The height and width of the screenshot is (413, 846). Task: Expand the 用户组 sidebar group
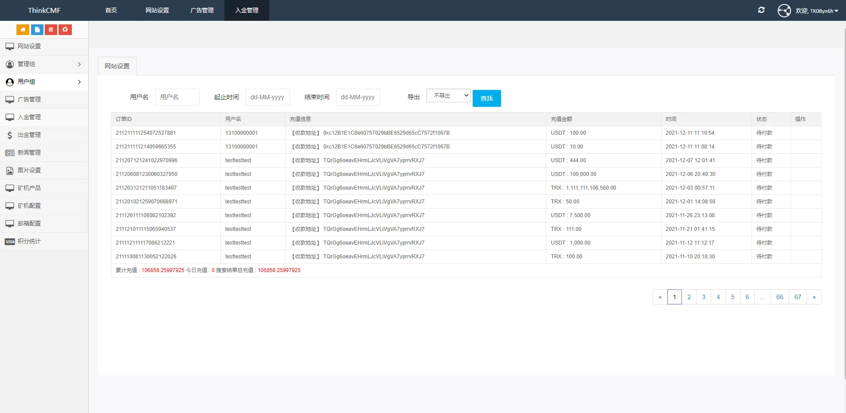pos(44,82)
